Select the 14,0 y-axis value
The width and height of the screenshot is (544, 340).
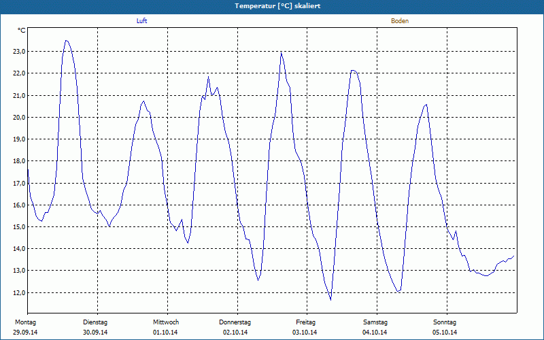19,249
